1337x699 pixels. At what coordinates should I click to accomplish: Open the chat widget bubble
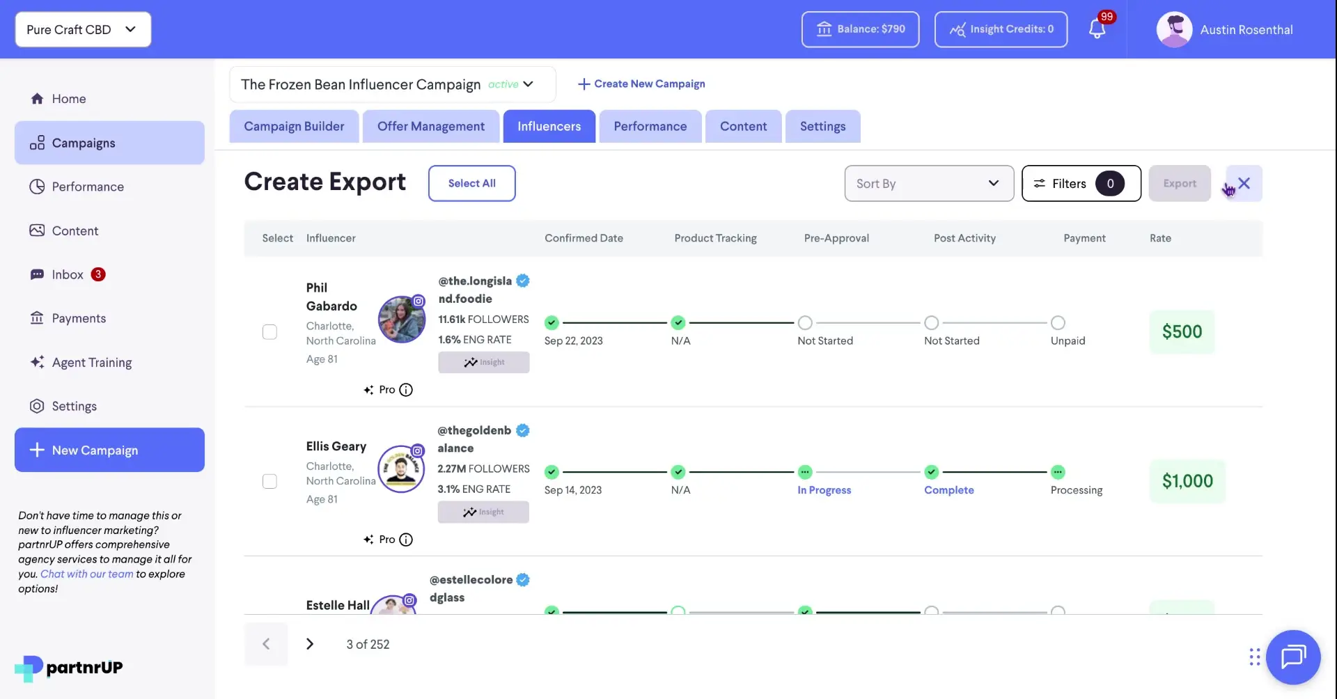(1293, 657)
